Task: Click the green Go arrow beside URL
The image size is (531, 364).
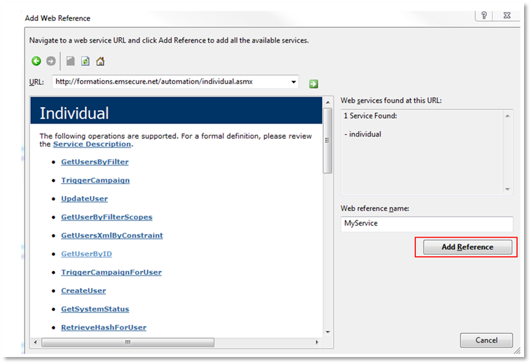Action: [313, 83]
